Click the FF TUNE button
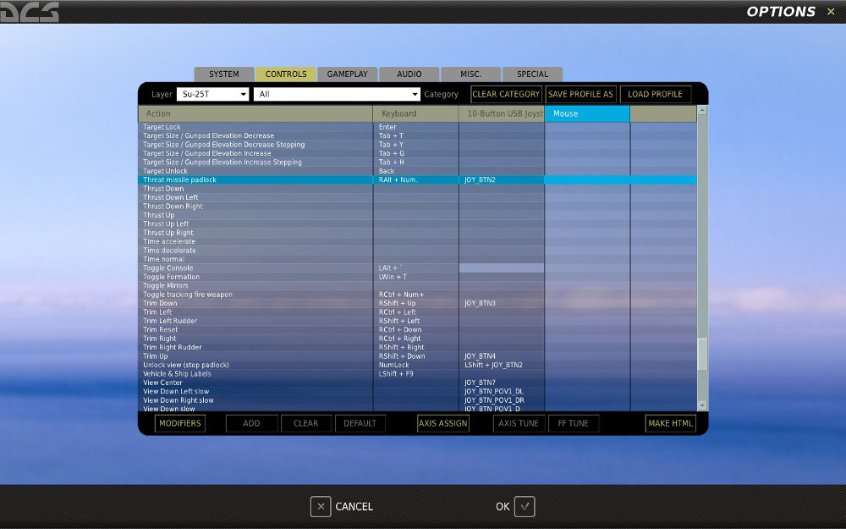The width and height of the screenshot is (846, 529). coord(573,423)
